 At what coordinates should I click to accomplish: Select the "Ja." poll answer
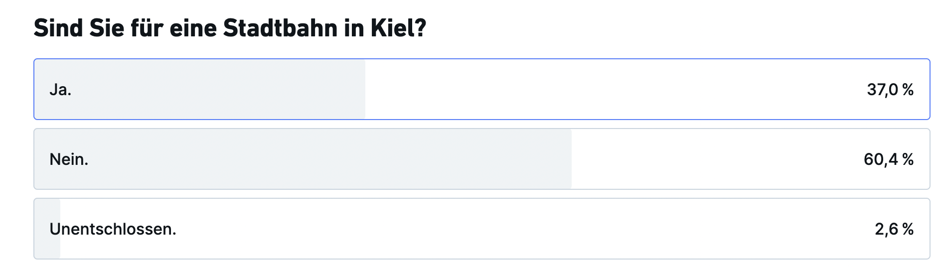481,89
